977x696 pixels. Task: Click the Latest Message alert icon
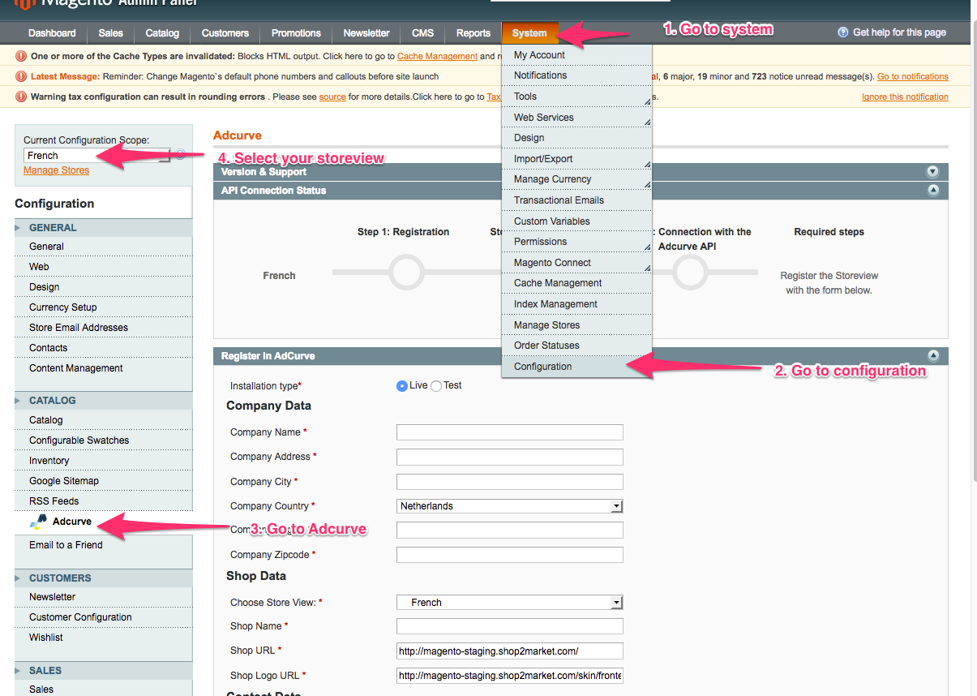click(21, 76)
